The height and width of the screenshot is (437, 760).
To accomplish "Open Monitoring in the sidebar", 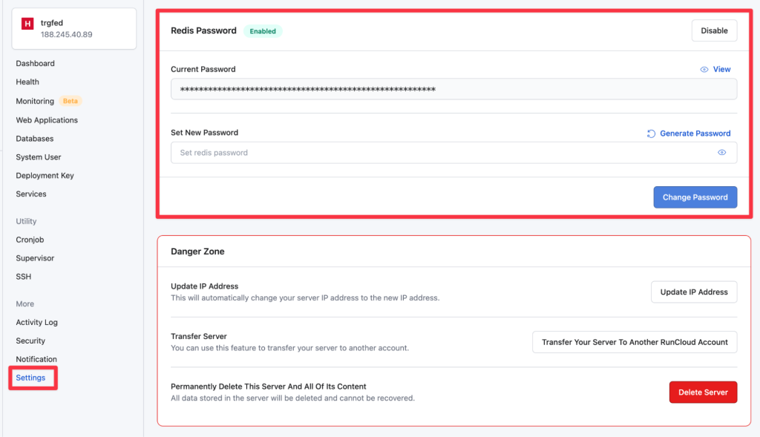I will click(35, 101).
